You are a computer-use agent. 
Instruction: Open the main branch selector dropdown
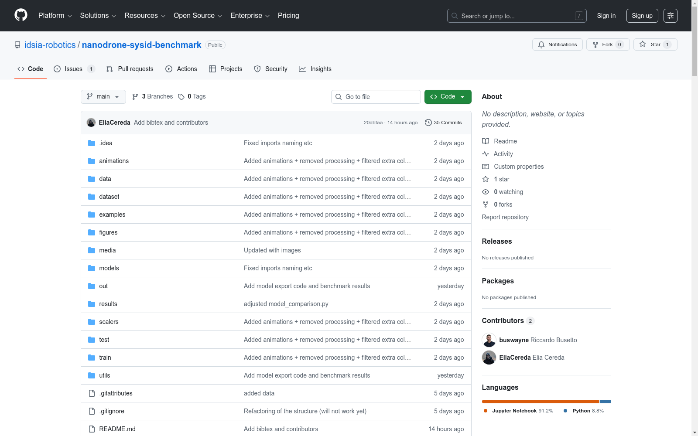tap(103, 97)
